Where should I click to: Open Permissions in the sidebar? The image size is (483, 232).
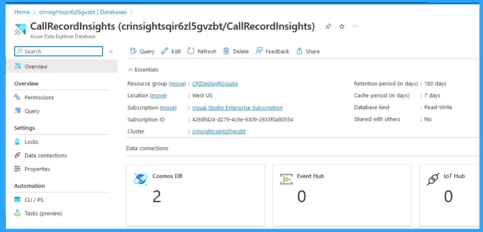pyautogui.click(x=39, y=97)
